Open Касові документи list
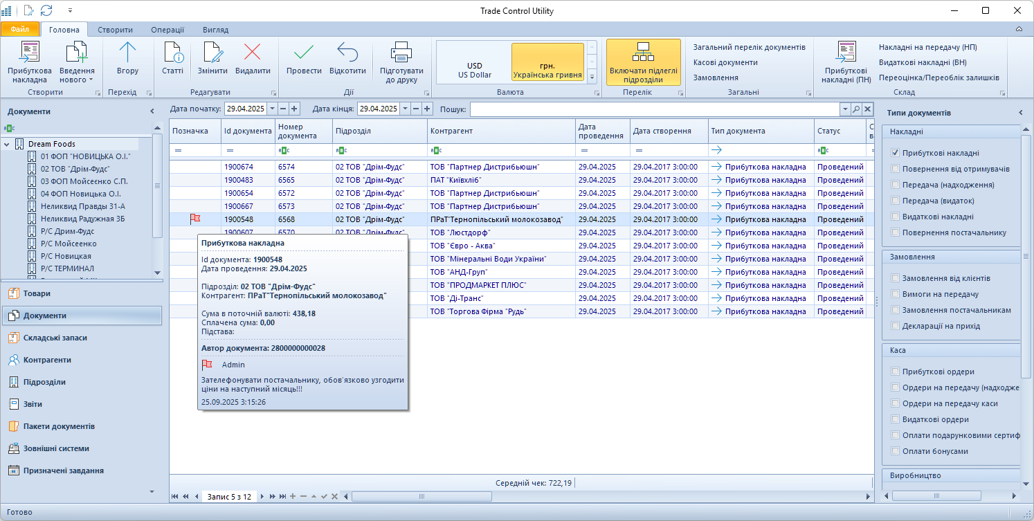 tap(725, 62)
